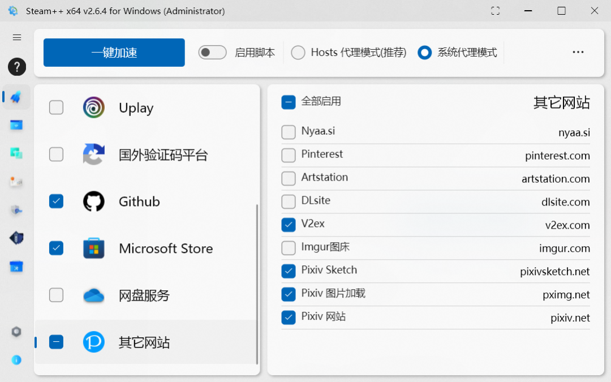Open the hamburger navigation menu
This screenshot has height=382, width=611.
tap(17, 37)
